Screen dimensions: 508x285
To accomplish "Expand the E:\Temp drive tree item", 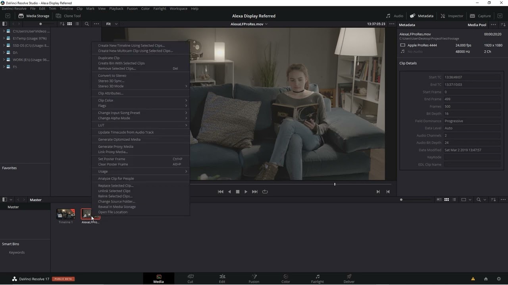I will tap(4, 38).
